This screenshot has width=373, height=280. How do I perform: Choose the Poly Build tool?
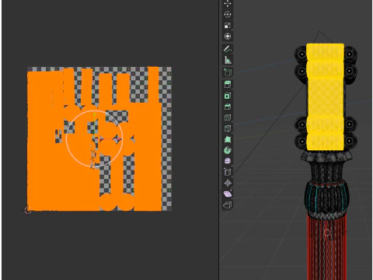pyautogui.click(x=228, y=139)
